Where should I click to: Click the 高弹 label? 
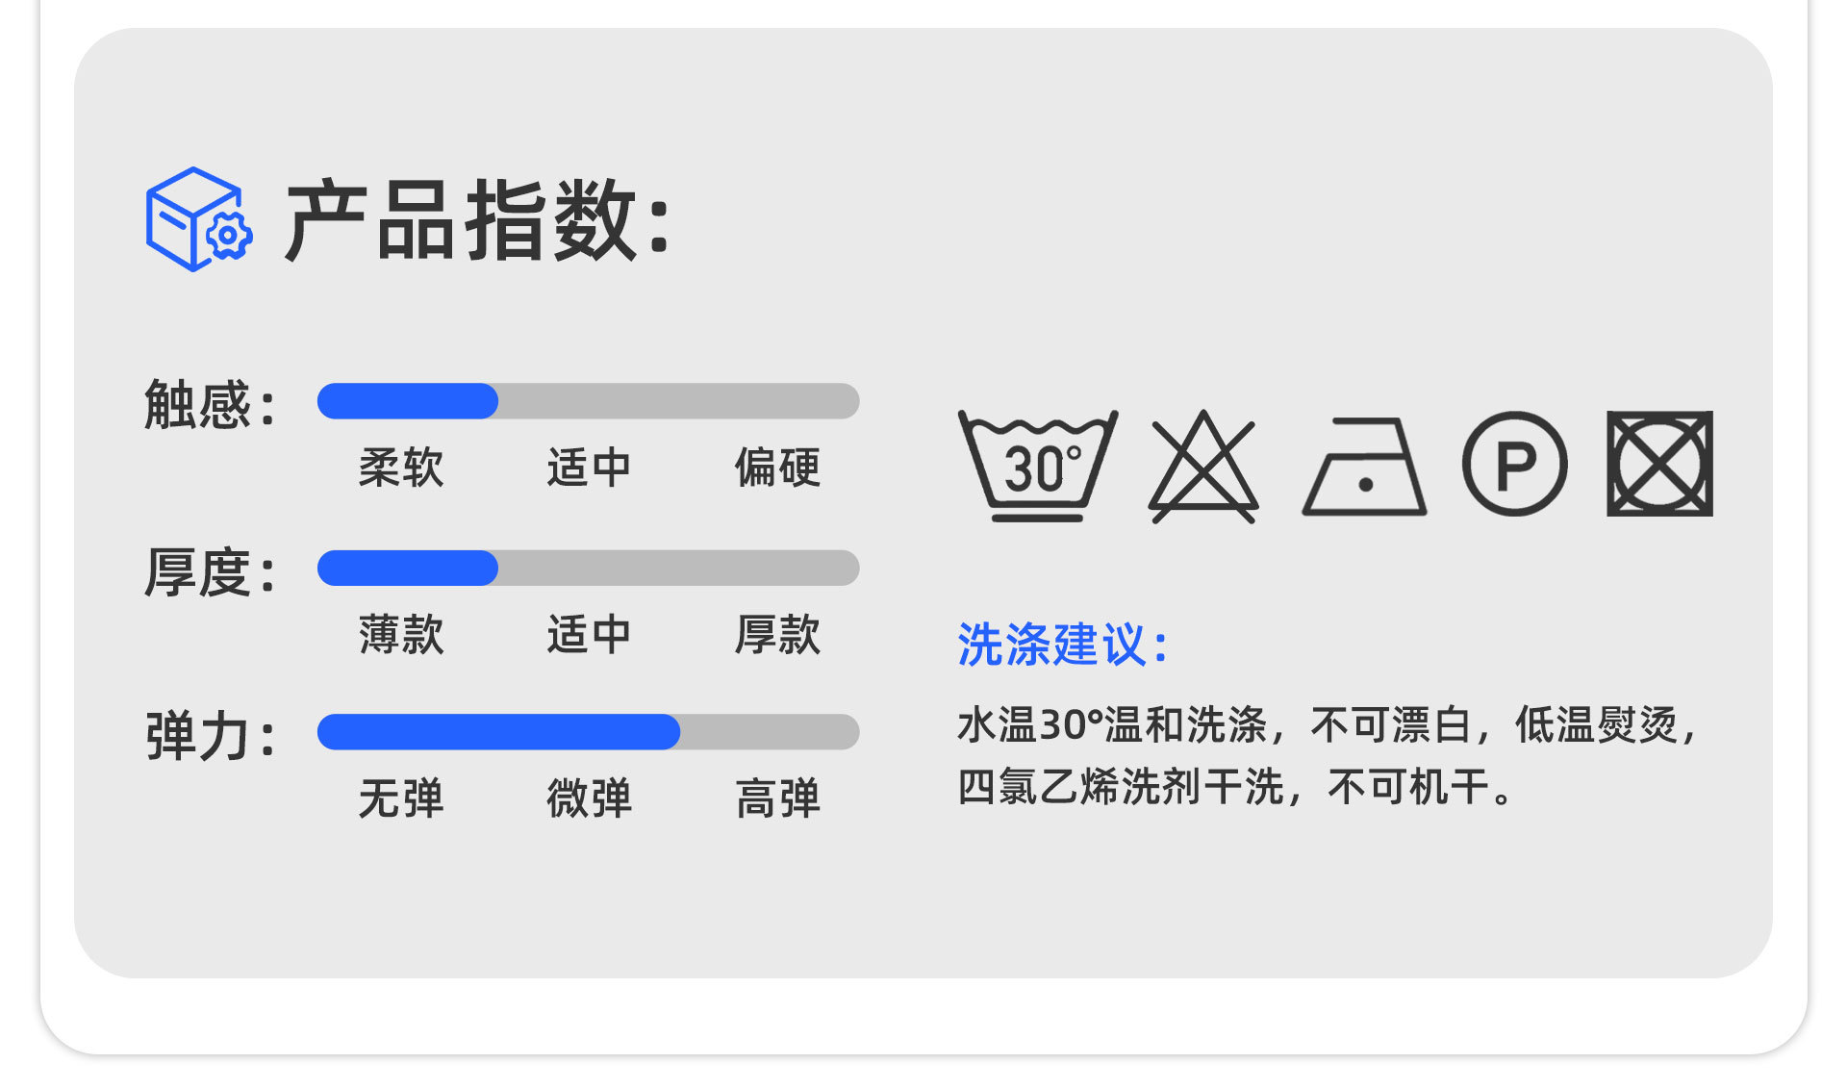[777, 798]
